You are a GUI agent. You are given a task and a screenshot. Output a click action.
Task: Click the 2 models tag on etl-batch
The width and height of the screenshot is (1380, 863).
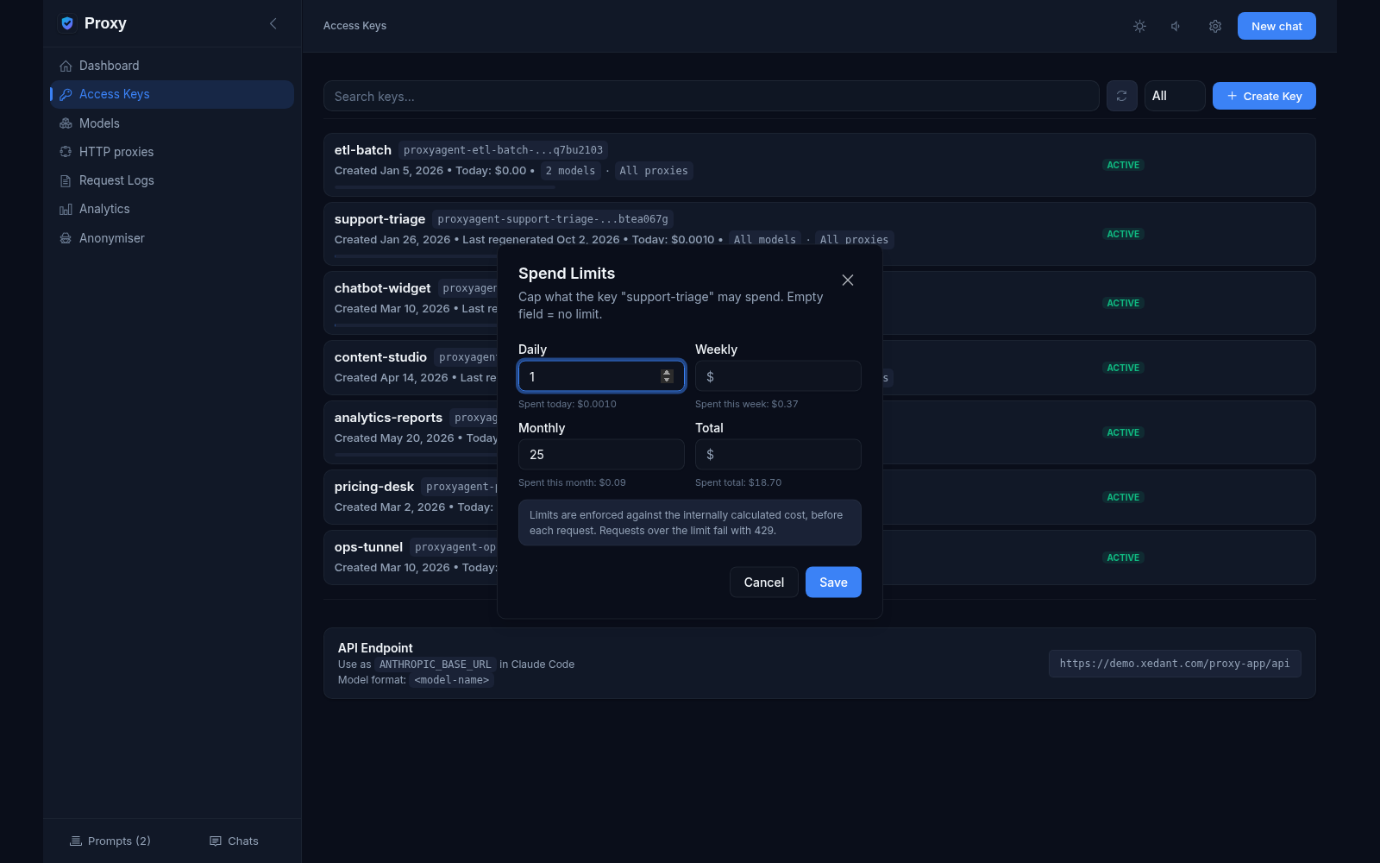[x=570, y=171]
